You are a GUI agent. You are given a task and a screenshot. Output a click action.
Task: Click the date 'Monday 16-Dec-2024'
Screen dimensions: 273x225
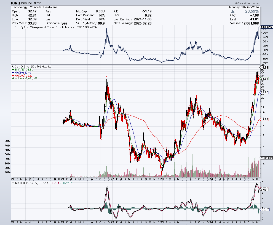pyautogui.click(x=244, y=7)
